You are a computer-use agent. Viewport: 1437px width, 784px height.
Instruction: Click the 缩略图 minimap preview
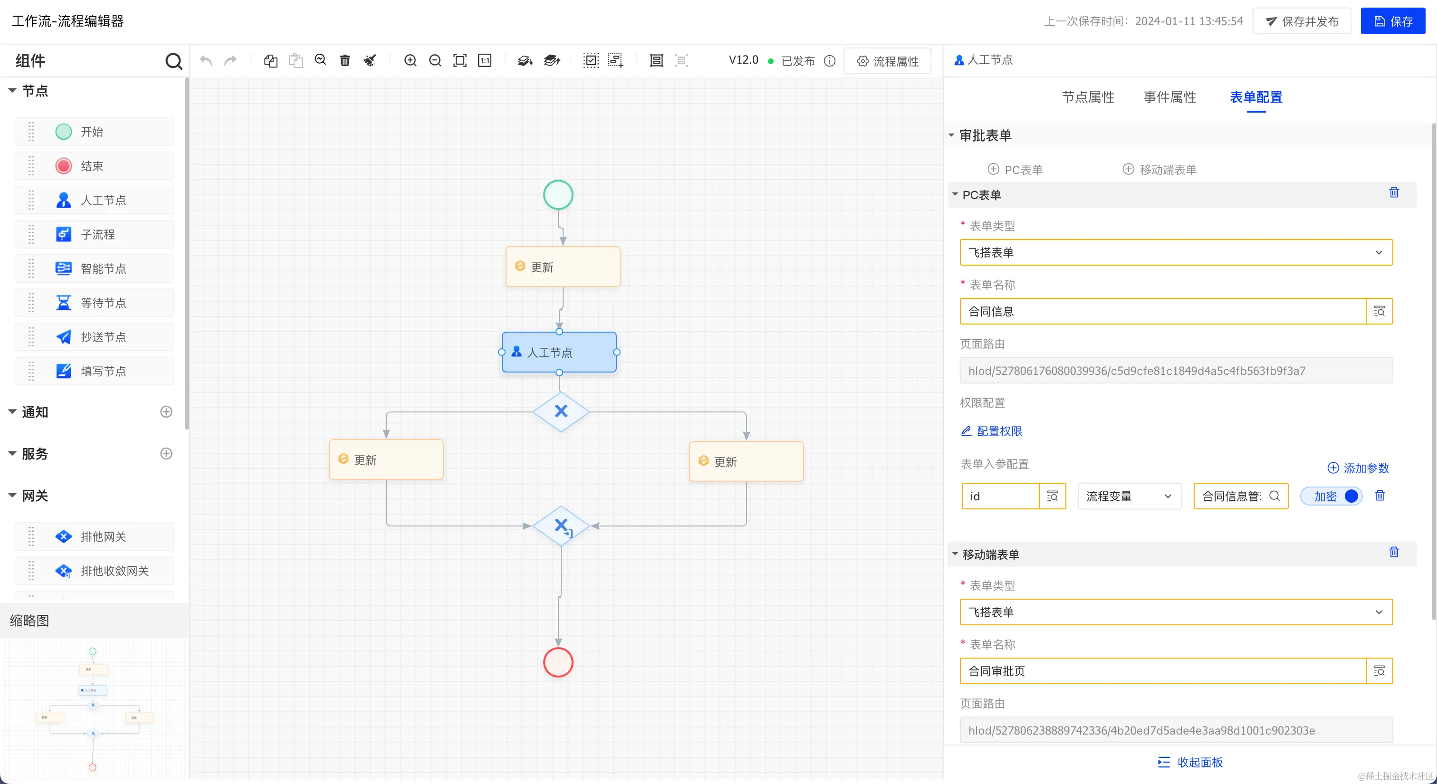pyautogui.click(x=94, y=708)
